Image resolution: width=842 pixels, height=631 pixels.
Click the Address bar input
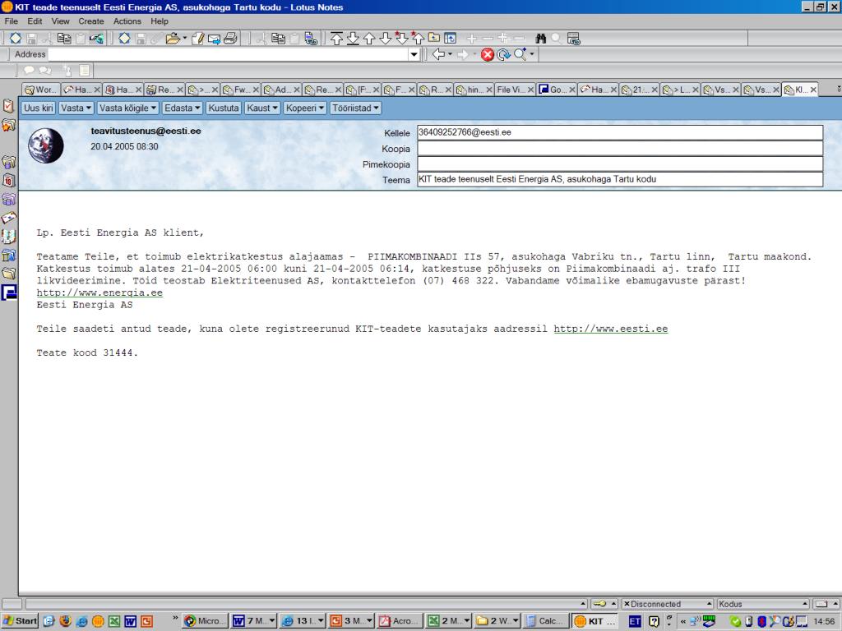(229, 54)
